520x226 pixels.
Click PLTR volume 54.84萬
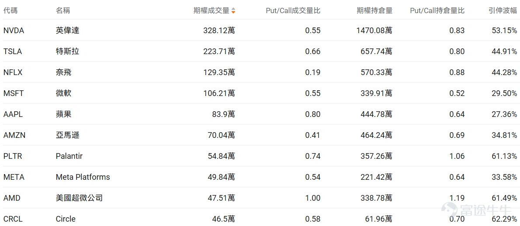click(222, 156)
